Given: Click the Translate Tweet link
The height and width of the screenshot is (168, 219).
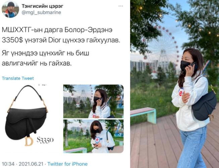Looking at the screenshot, I should 18,78.
